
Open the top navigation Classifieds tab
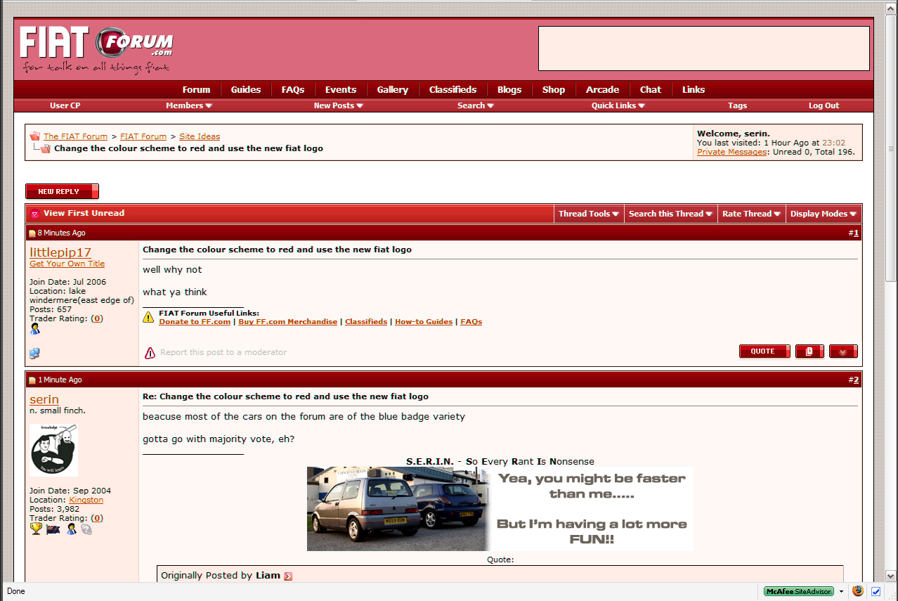click(453, 89)
